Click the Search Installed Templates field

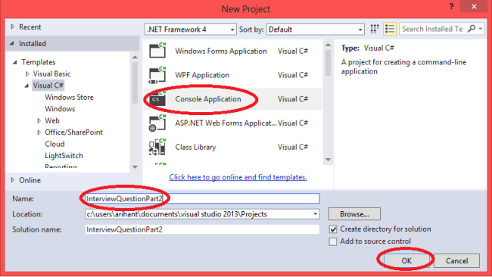click(x=433, y=29)
